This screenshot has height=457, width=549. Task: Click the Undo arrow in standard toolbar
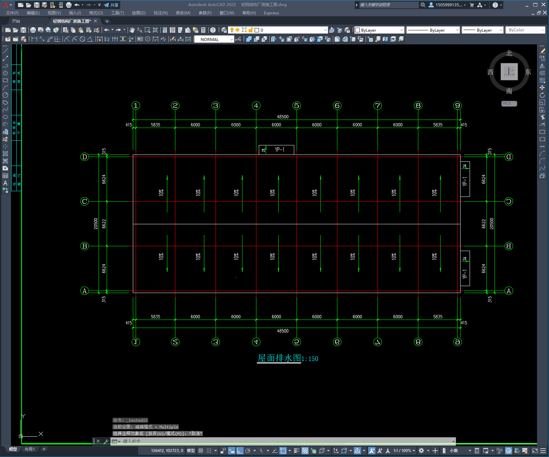click(107, 30)
